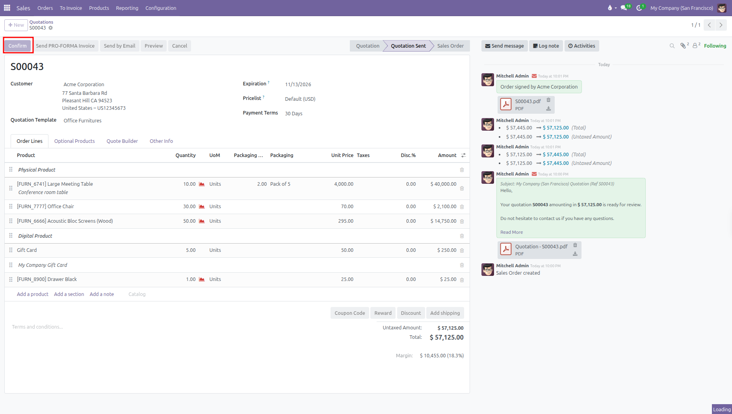Click the Add shipping button

445,313
